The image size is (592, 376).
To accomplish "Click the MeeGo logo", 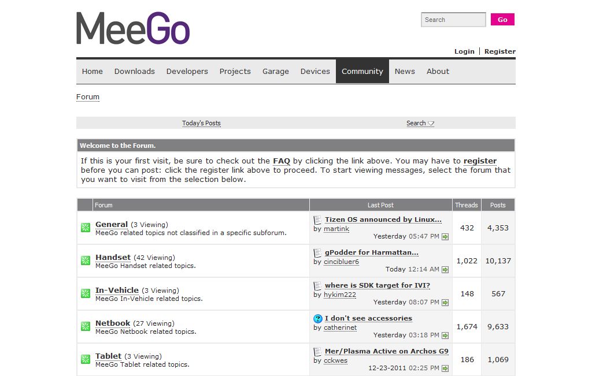I will (133, 28).
